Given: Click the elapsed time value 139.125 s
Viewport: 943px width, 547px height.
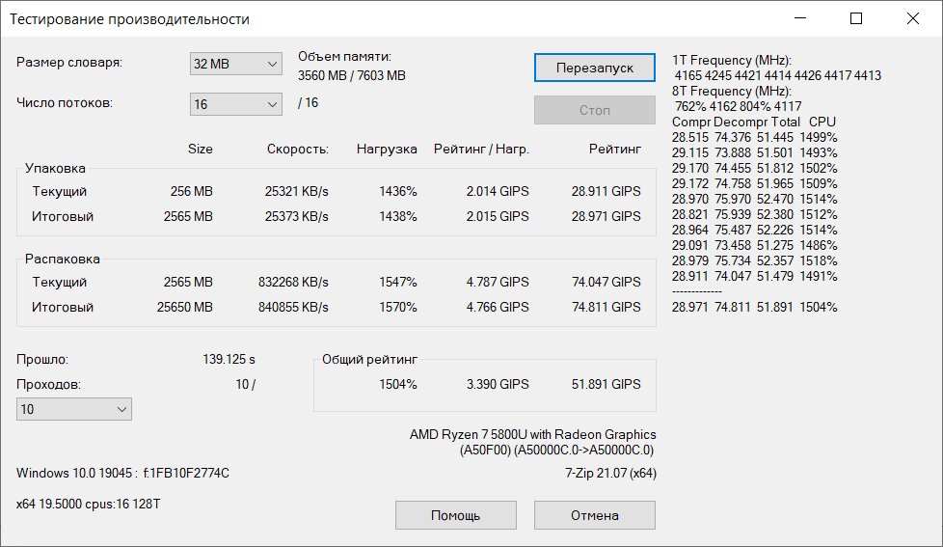Looking at the screenshot, I should point(229,359).
